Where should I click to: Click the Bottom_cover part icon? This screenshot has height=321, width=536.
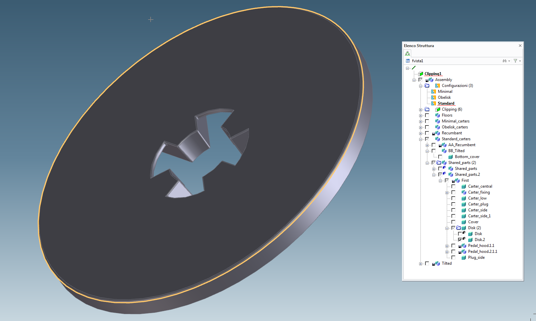point(451,157)
